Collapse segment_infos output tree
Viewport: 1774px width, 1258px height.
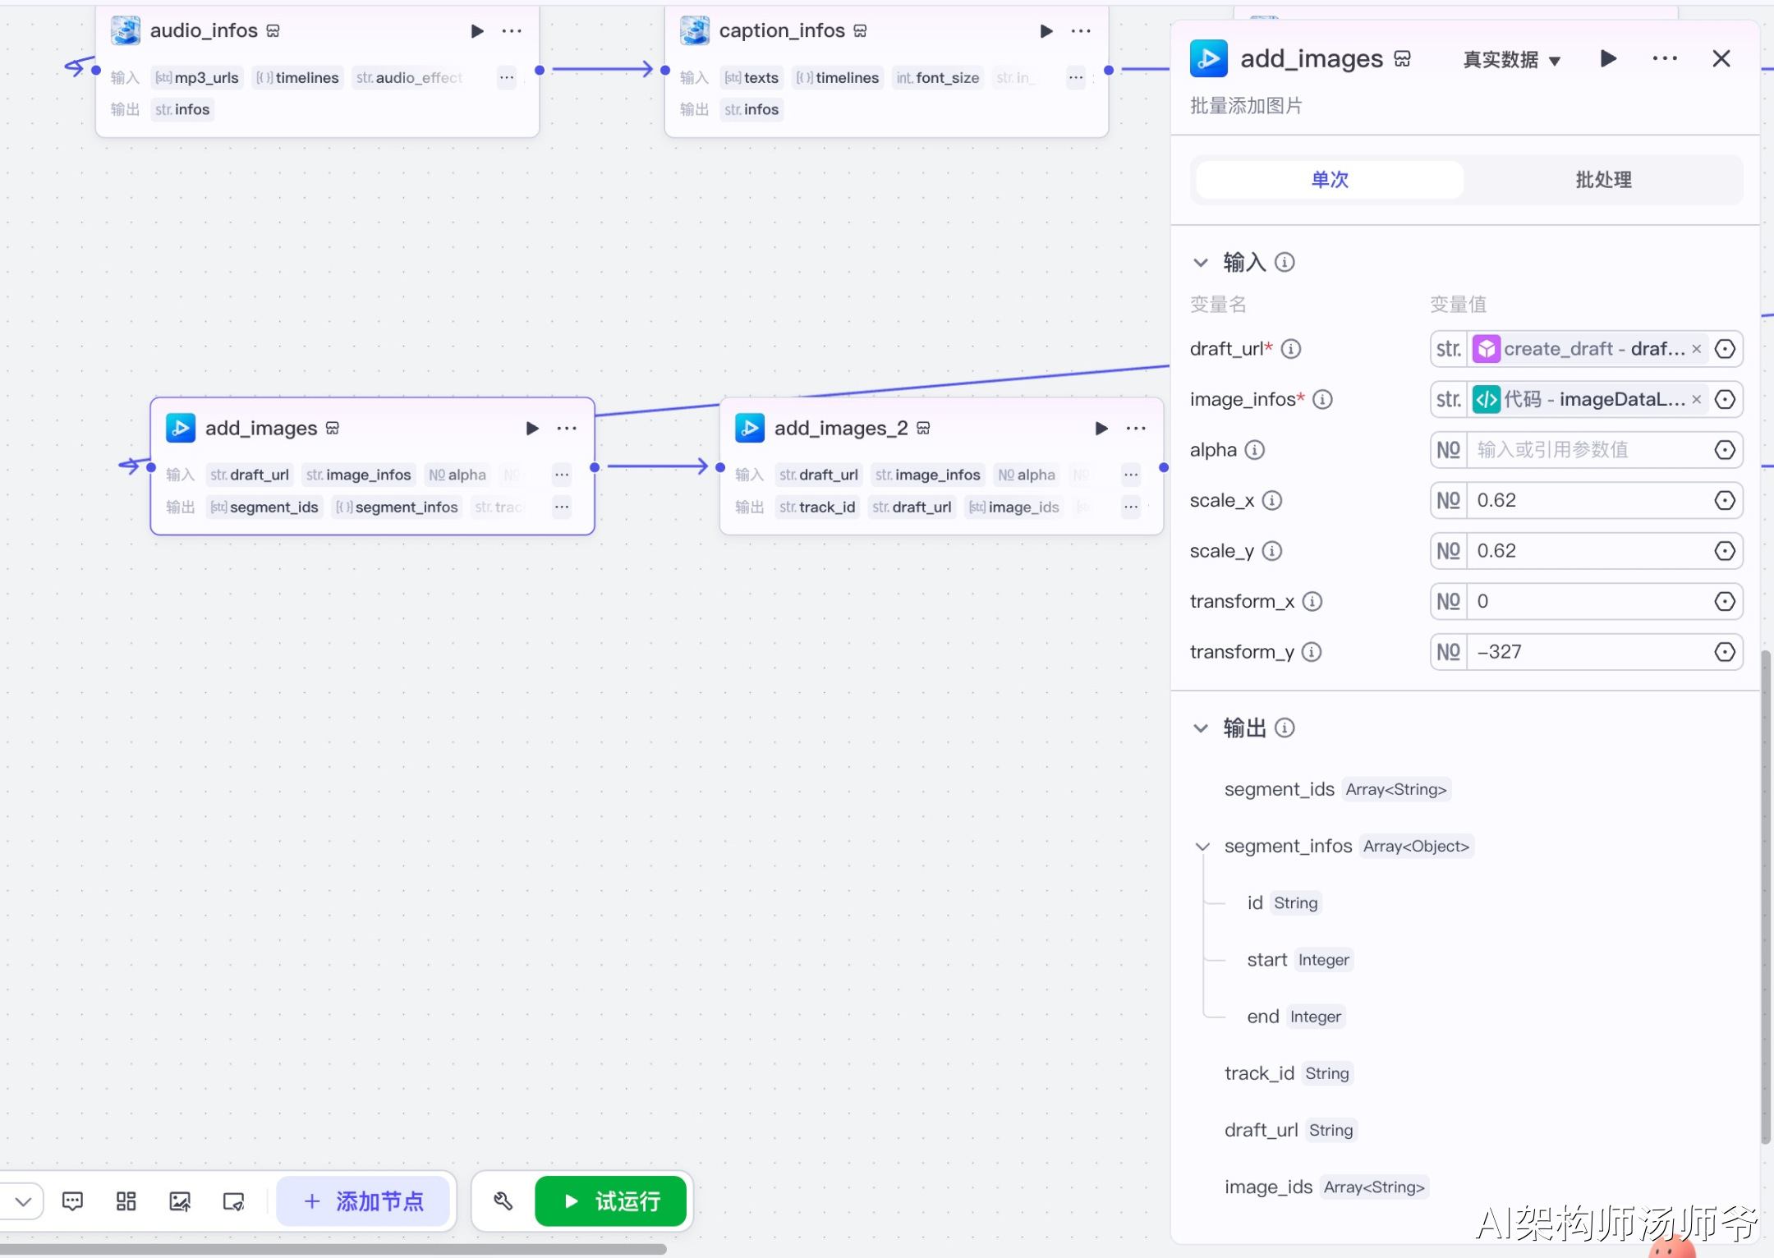[x=1202, y=847]
